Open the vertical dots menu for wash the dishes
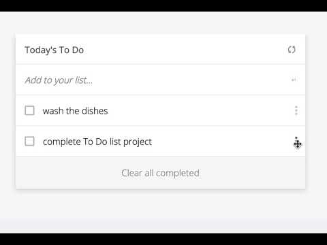 click(296, 110)
